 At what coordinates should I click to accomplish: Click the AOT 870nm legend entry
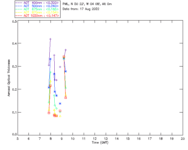(x=37, y=12)
